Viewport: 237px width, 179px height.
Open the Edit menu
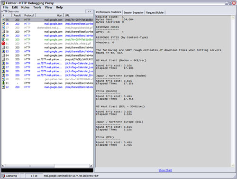click(15, 7)
